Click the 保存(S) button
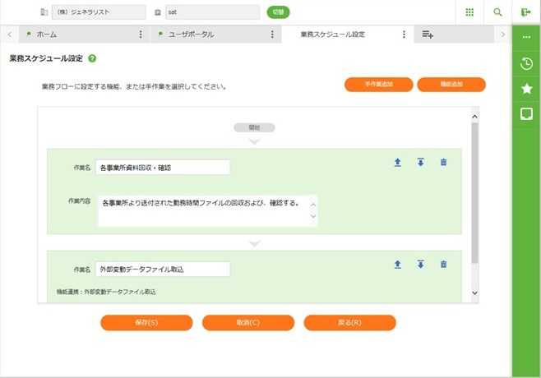Screen dimensions: 541x378 146,322
